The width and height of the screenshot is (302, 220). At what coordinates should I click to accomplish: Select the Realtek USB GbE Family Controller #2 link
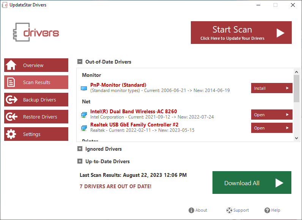(x=134, y=125)
